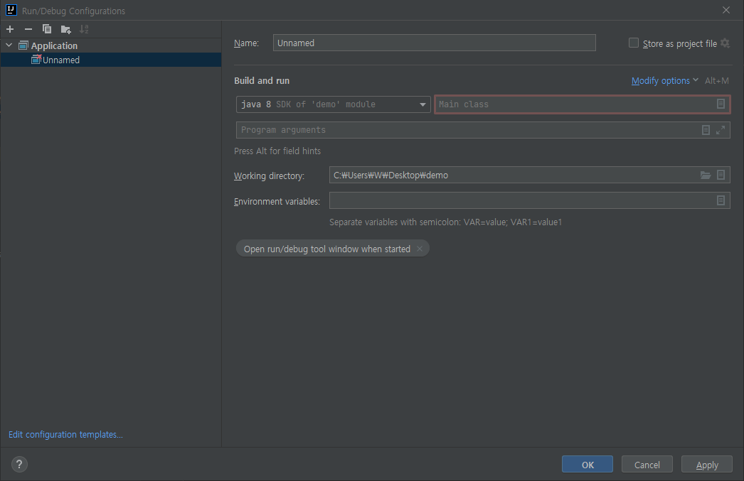
Task: Click into the Main class field
Action: click(573, 104)
